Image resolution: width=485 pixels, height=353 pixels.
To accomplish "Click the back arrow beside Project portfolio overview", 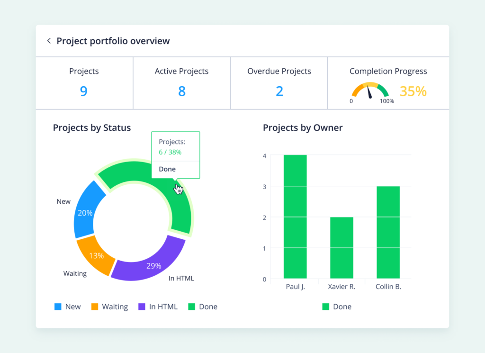I will [x=49, y=41].
